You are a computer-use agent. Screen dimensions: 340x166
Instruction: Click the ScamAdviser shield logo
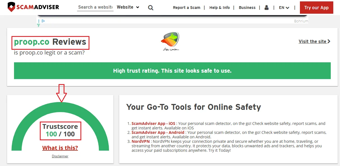click(x=11, y=7)
